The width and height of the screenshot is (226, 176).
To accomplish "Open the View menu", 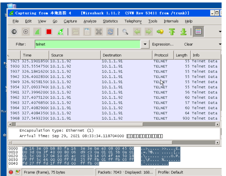I will (42, 21).
